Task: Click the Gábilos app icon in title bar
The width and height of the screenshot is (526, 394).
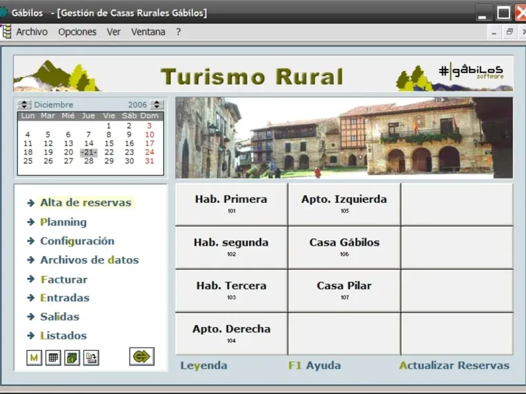Action: [x=3, y=12]
